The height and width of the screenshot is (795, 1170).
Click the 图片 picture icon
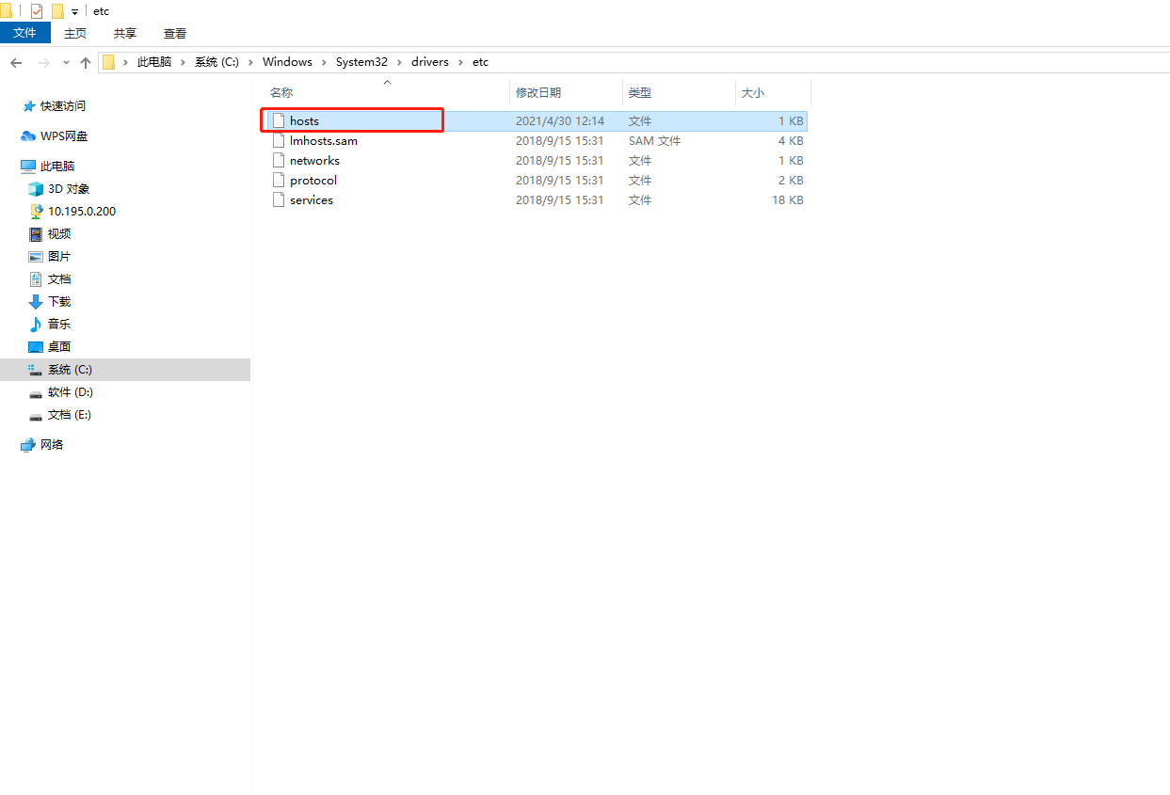[x=36, y=256]
